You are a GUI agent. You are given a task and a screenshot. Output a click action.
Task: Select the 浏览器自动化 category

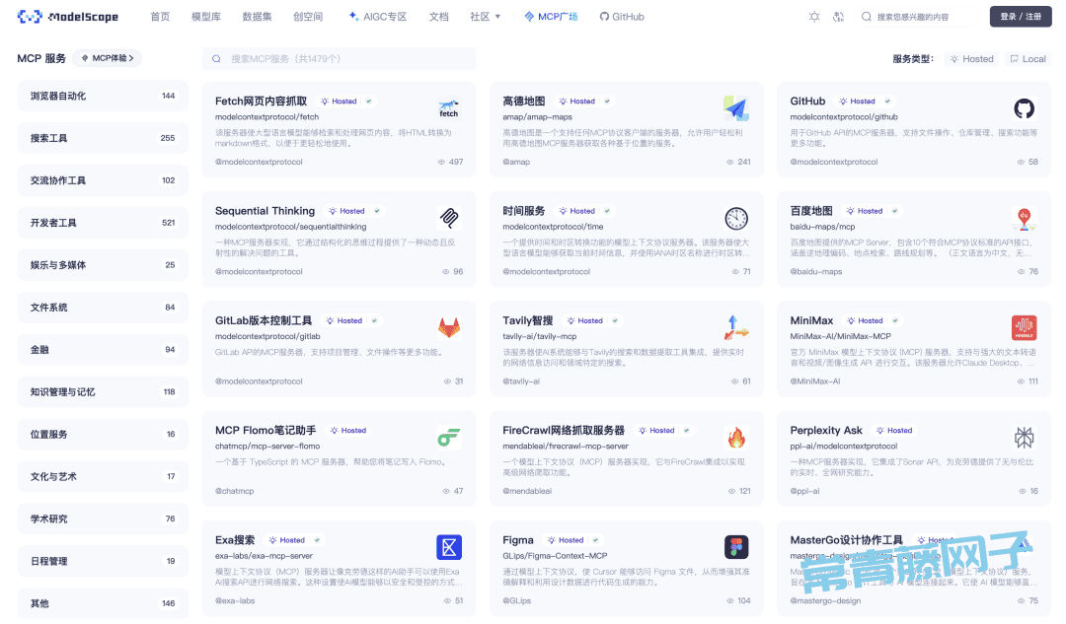pos(103,96)
